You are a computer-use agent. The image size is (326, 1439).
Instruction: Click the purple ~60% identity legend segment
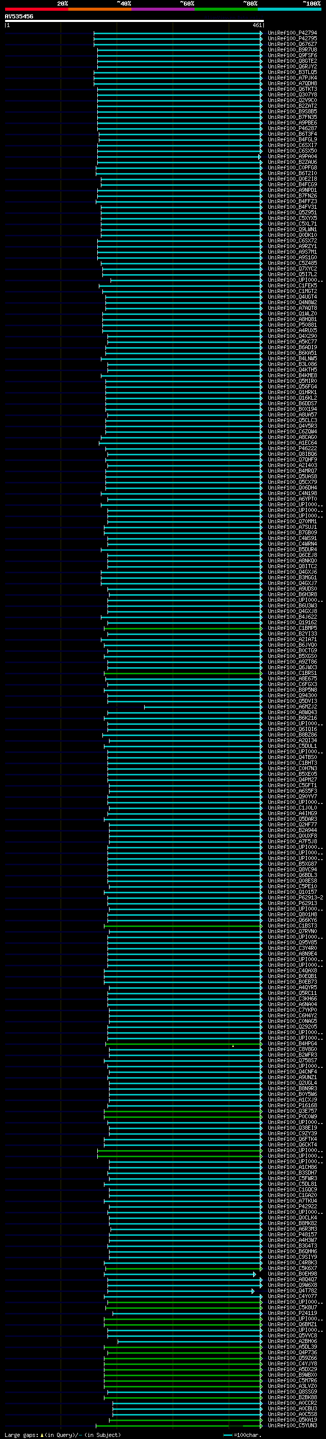tap(164, 9)
